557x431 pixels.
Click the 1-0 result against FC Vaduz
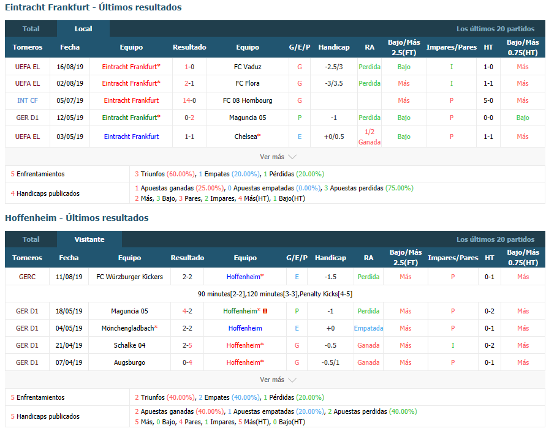[189, 67]
